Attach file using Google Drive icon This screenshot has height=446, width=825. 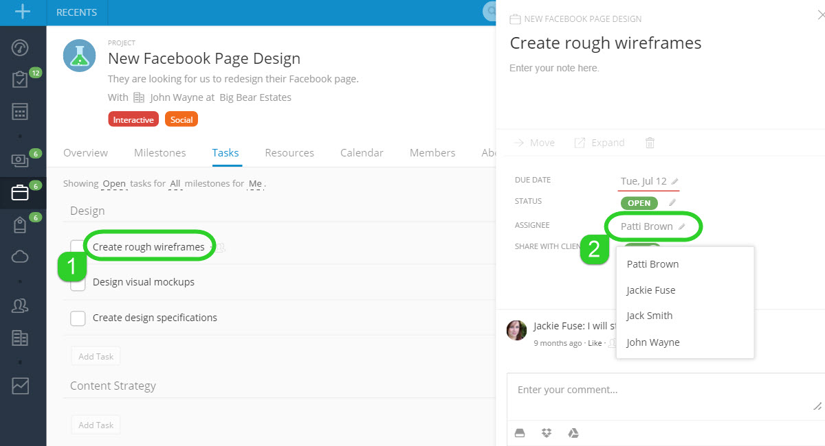[573, 433]
